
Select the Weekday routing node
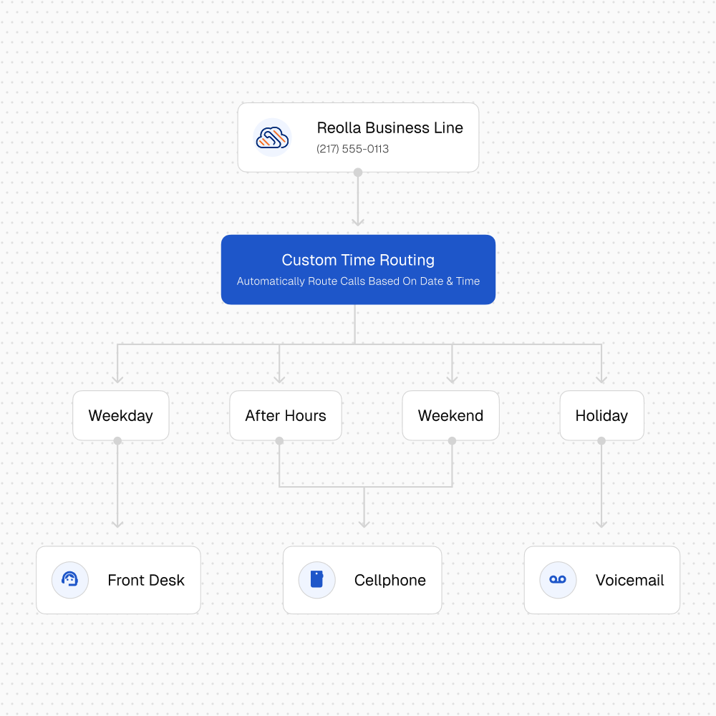(x=120, y=416)
